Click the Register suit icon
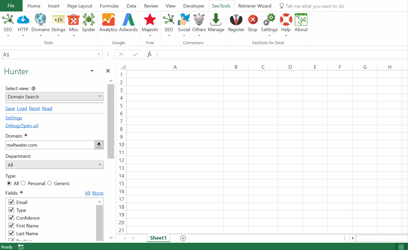Screen dimensions: 408x250 [x=236, y=20]
